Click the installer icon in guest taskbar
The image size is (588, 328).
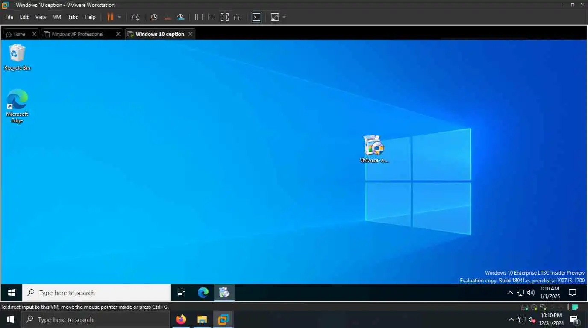click(x=224, y=293)
